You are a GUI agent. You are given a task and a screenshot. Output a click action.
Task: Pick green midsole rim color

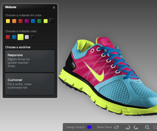click(x=39, y=21)
